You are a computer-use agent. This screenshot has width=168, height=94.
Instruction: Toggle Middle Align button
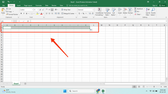click(x=49, y=10)
